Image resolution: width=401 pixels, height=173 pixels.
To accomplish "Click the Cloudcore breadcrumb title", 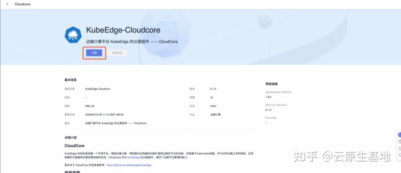I will tap(23, 4).
